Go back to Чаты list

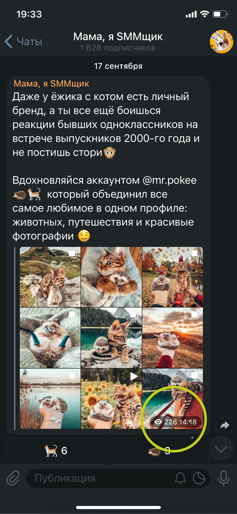(24, 42)
